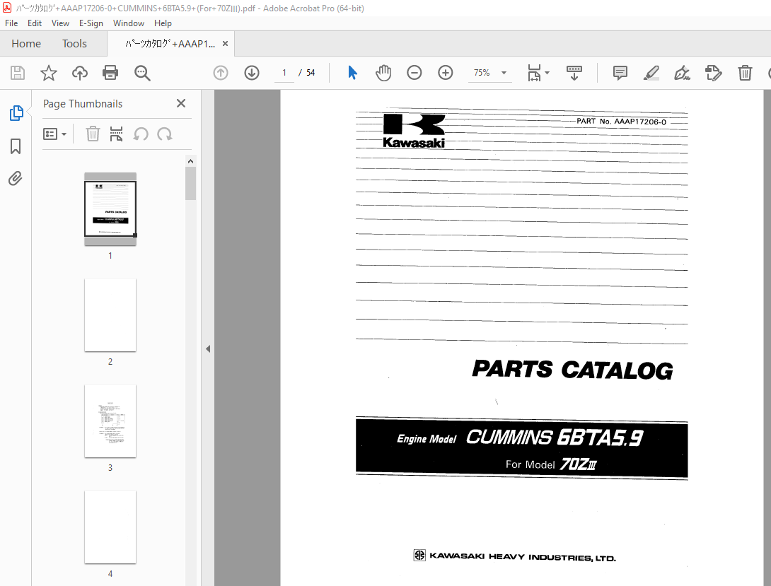771x586 pixels.
Task: Click the thumbnails scroll up arrow
Action: pos(191,161)
